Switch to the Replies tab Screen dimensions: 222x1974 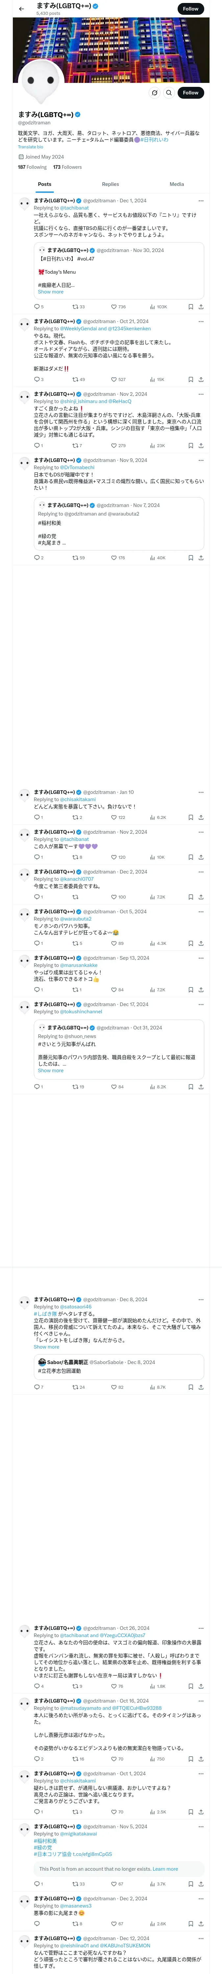pos(110,184)
